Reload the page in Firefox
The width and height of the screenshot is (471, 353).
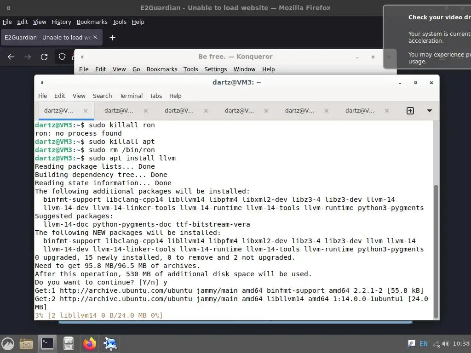(44, 57)
